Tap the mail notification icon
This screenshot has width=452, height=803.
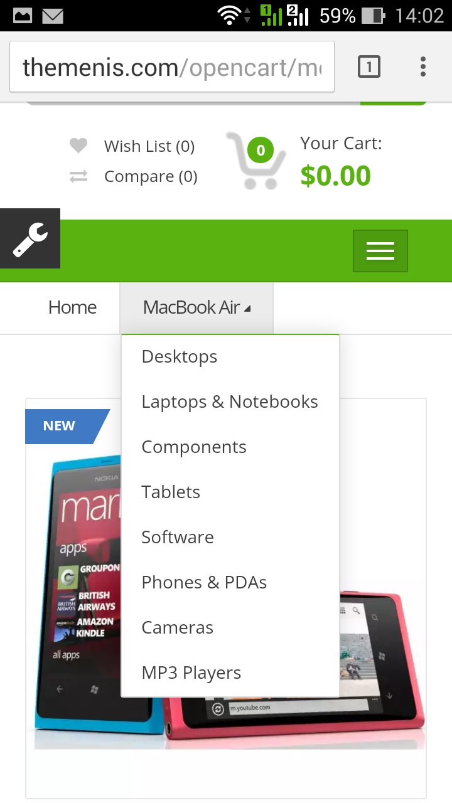point(53,16)
